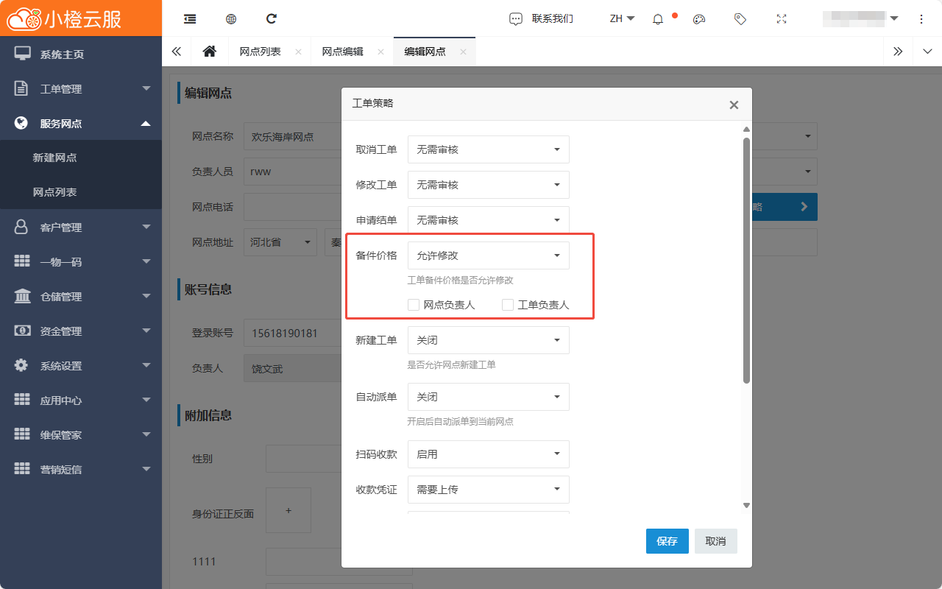942x589 pixels.
Task: Go to home tab icon
Action: pos(210,52)
